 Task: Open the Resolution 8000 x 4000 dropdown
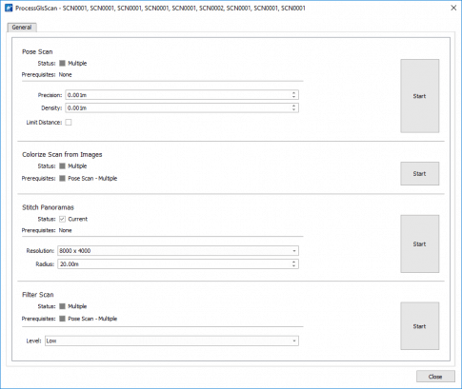pos(178,251)
